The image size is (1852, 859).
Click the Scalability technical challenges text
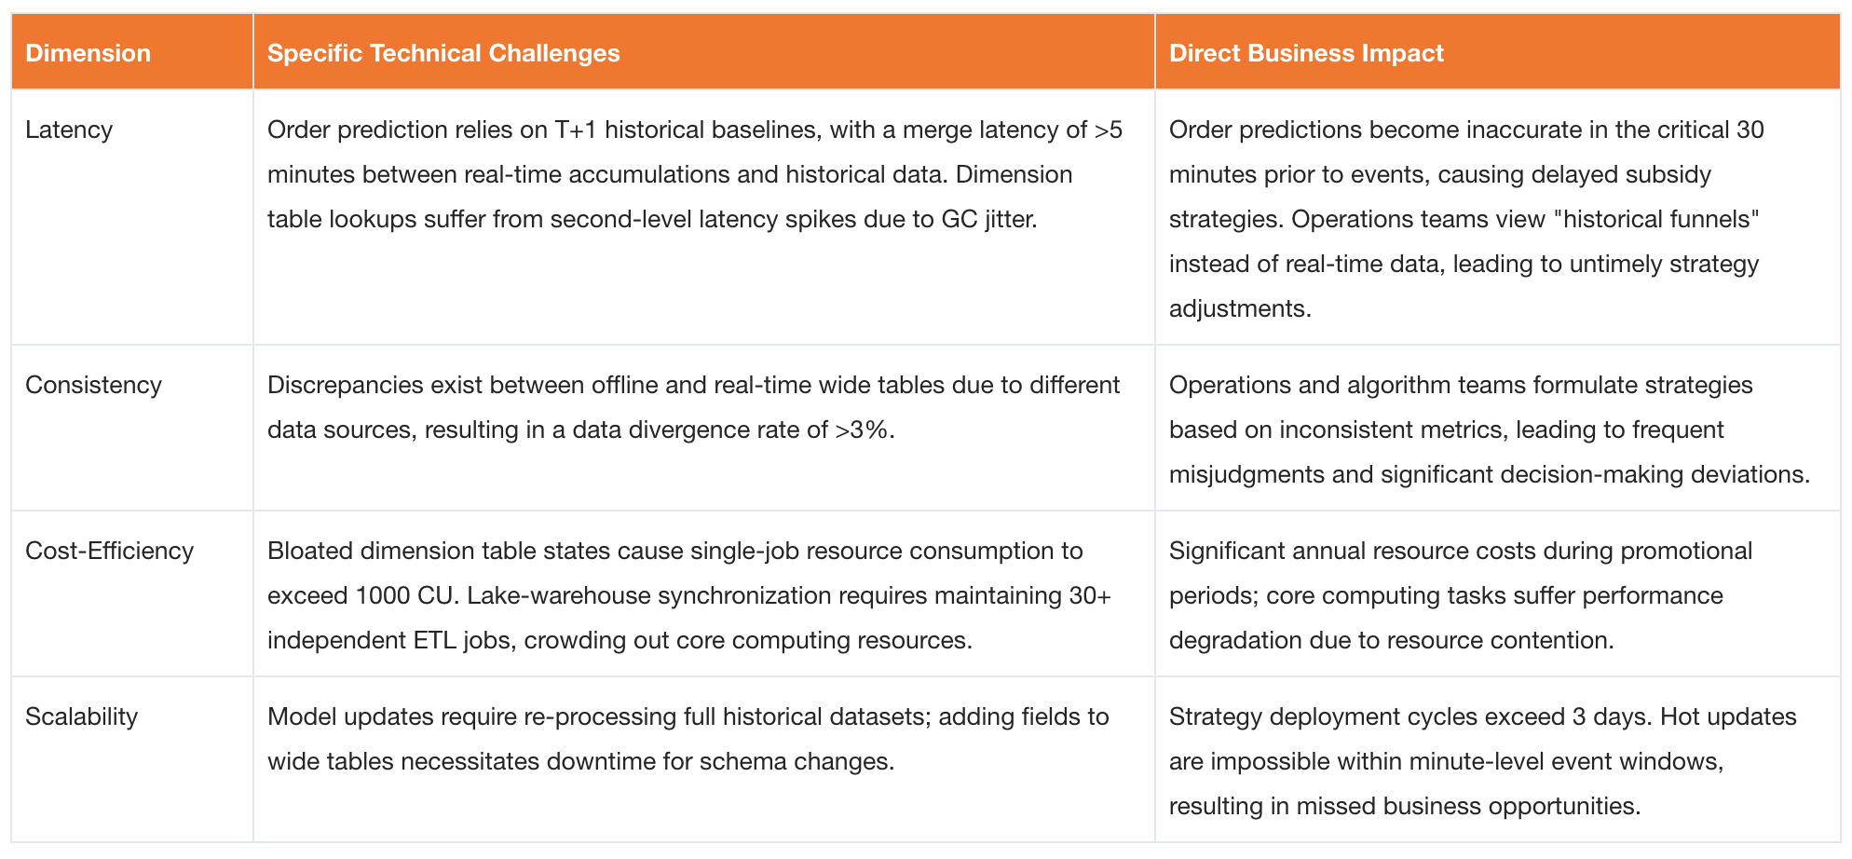click(x=688, y=739)
